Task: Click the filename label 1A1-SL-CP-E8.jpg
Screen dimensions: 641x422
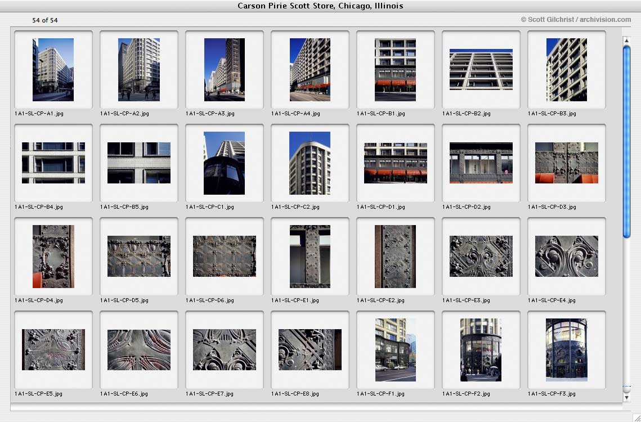Action: [295, 394]
